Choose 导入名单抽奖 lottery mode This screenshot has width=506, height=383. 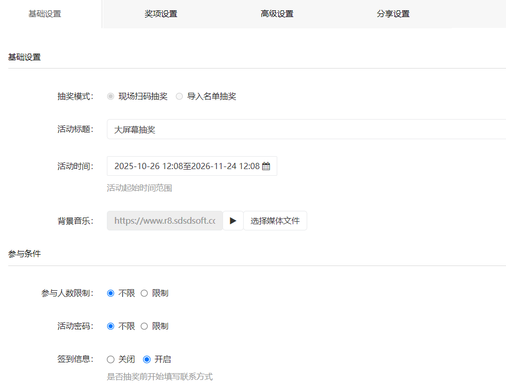click(179, 96)
